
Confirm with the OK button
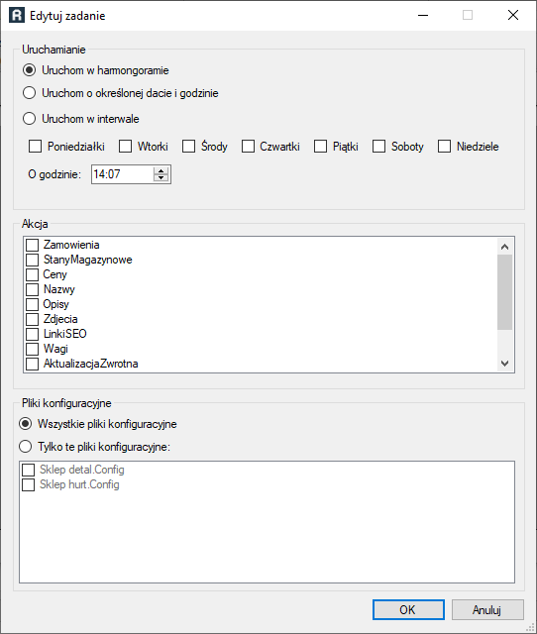pos(408,610)
